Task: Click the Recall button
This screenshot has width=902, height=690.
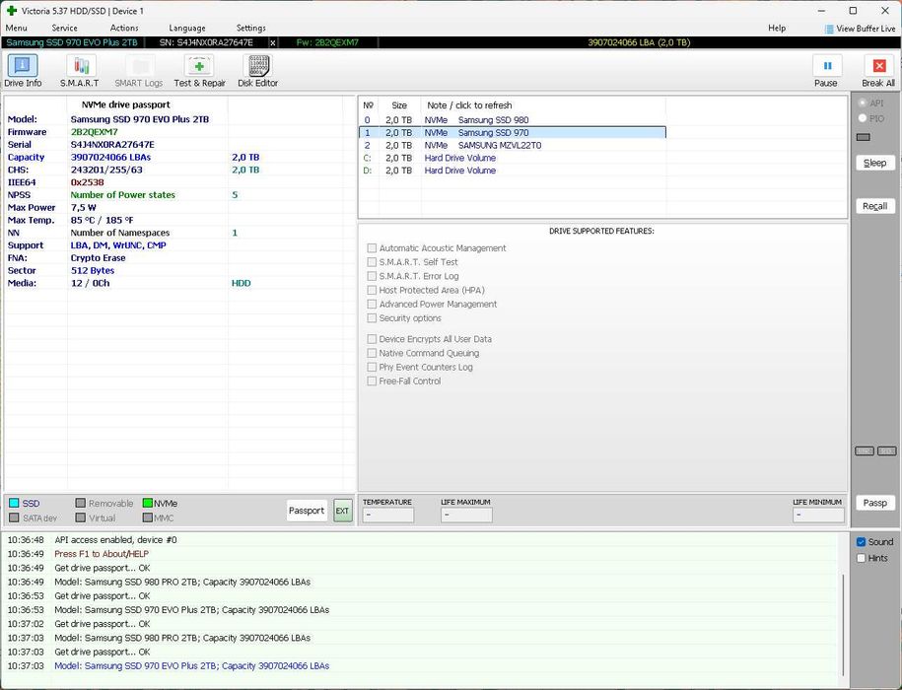Action: [875, 206]
